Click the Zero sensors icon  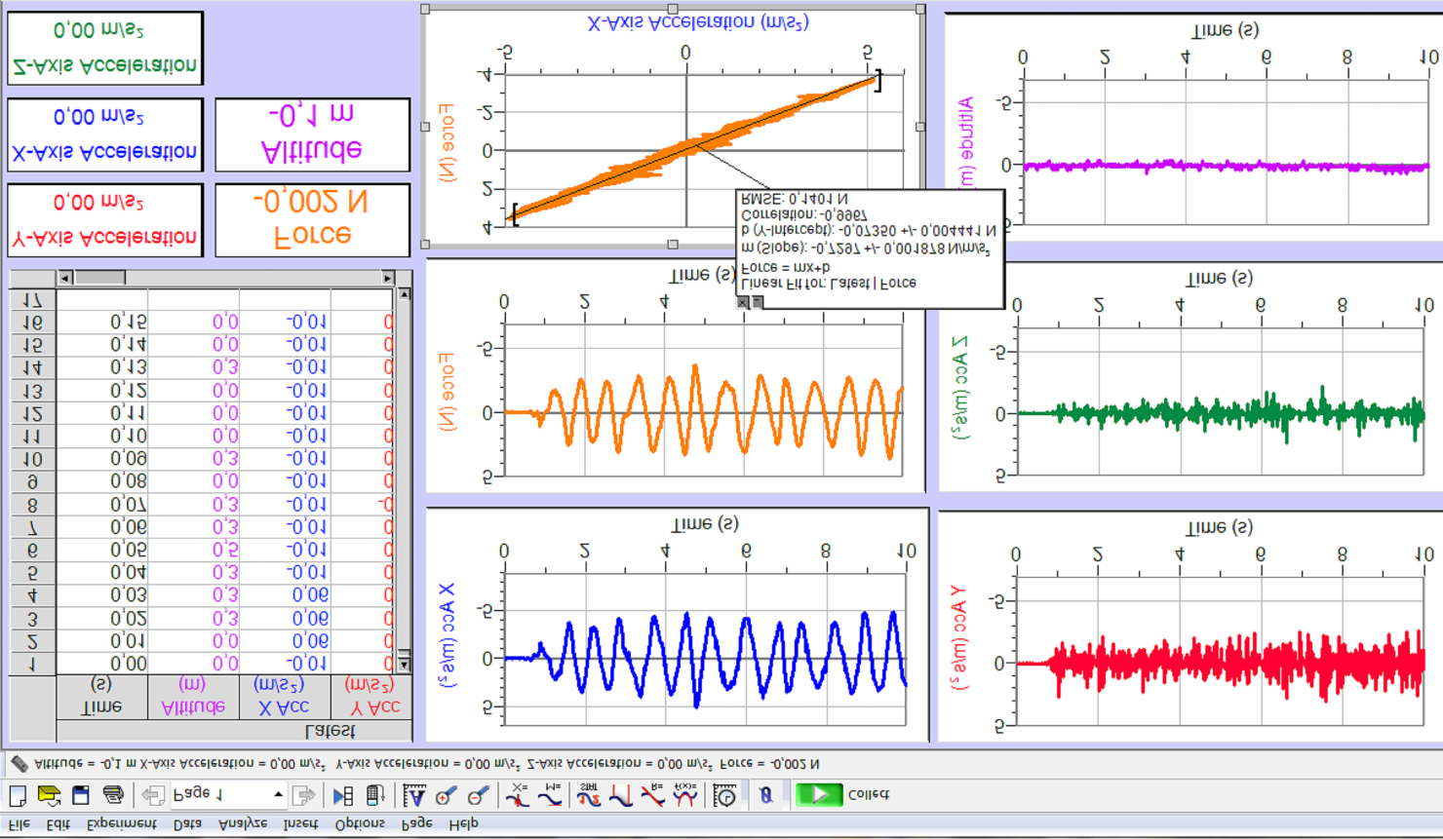tap(766, 795)
